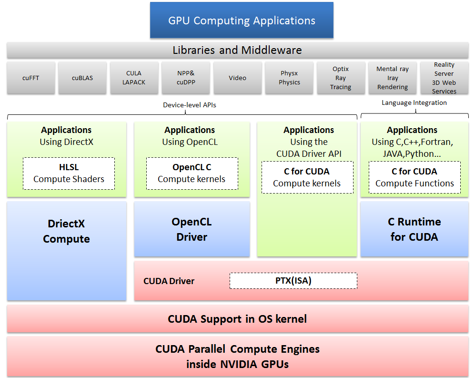Viewport: 475px width, 378px height.
Task: Select the NPP& cuDPP box
Action: pos(186,78)
